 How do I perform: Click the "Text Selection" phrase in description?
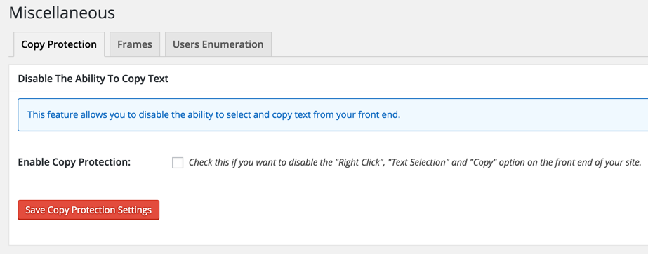point(419,162)
